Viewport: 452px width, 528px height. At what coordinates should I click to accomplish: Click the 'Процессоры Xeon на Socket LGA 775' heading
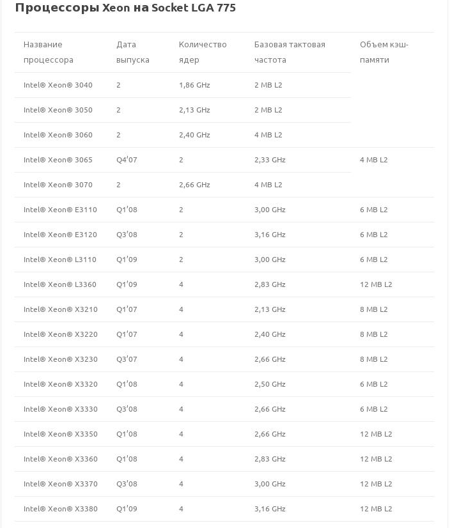coord(125,8)
